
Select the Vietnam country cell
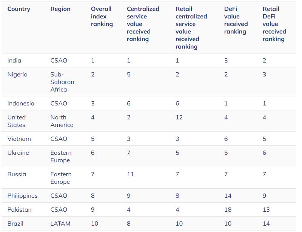(19, 139)
